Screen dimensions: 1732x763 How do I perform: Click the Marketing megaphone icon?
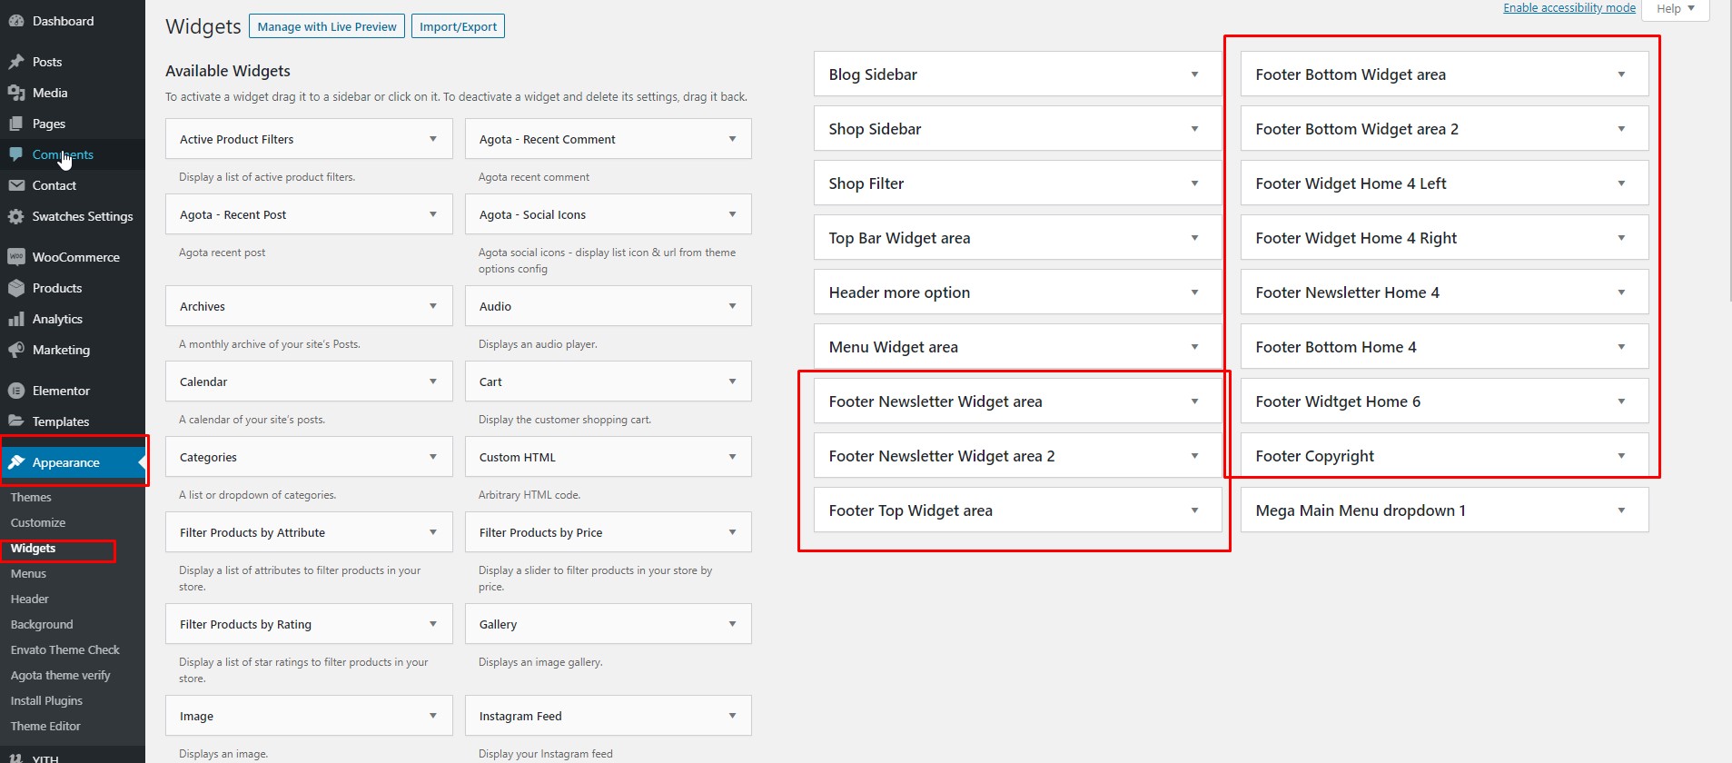tap(15, 350)
